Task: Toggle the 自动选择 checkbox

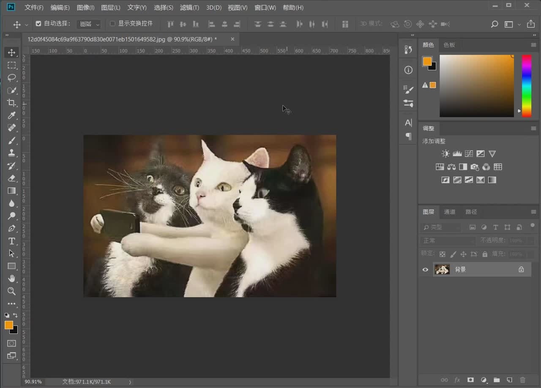Action: click(x=38, y=24)
